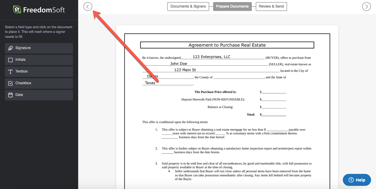This screenshot has width=376, height=189.
Task: Click the sidebar instruction text
Action: pos(39,32)
